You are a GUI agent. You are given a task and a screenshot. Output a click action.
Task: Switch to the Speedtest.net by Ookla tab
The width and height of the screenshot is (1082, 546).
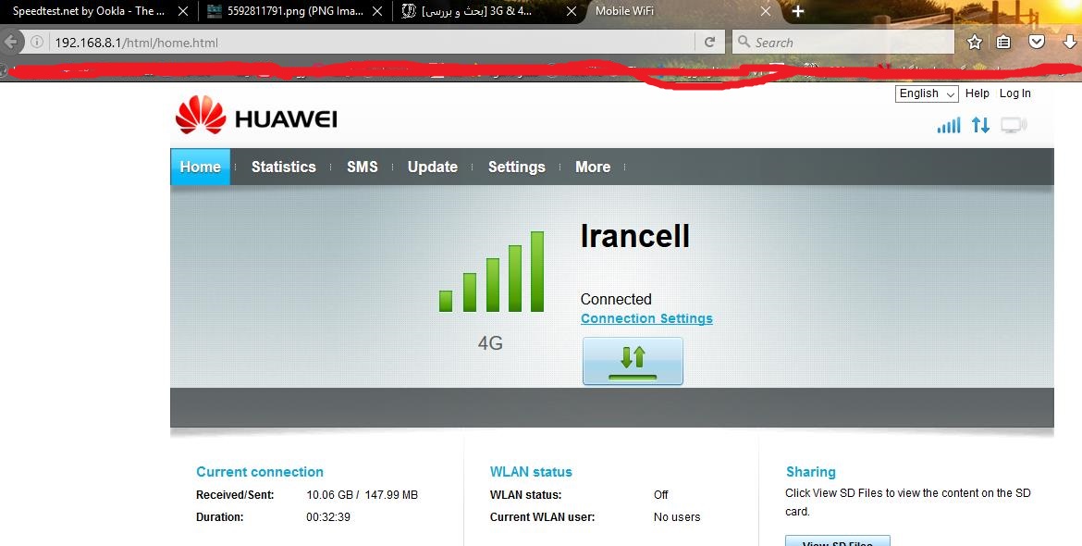[90, 11]
